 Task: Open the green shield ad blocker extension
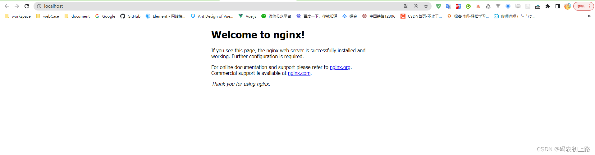[x=438, y=6]
